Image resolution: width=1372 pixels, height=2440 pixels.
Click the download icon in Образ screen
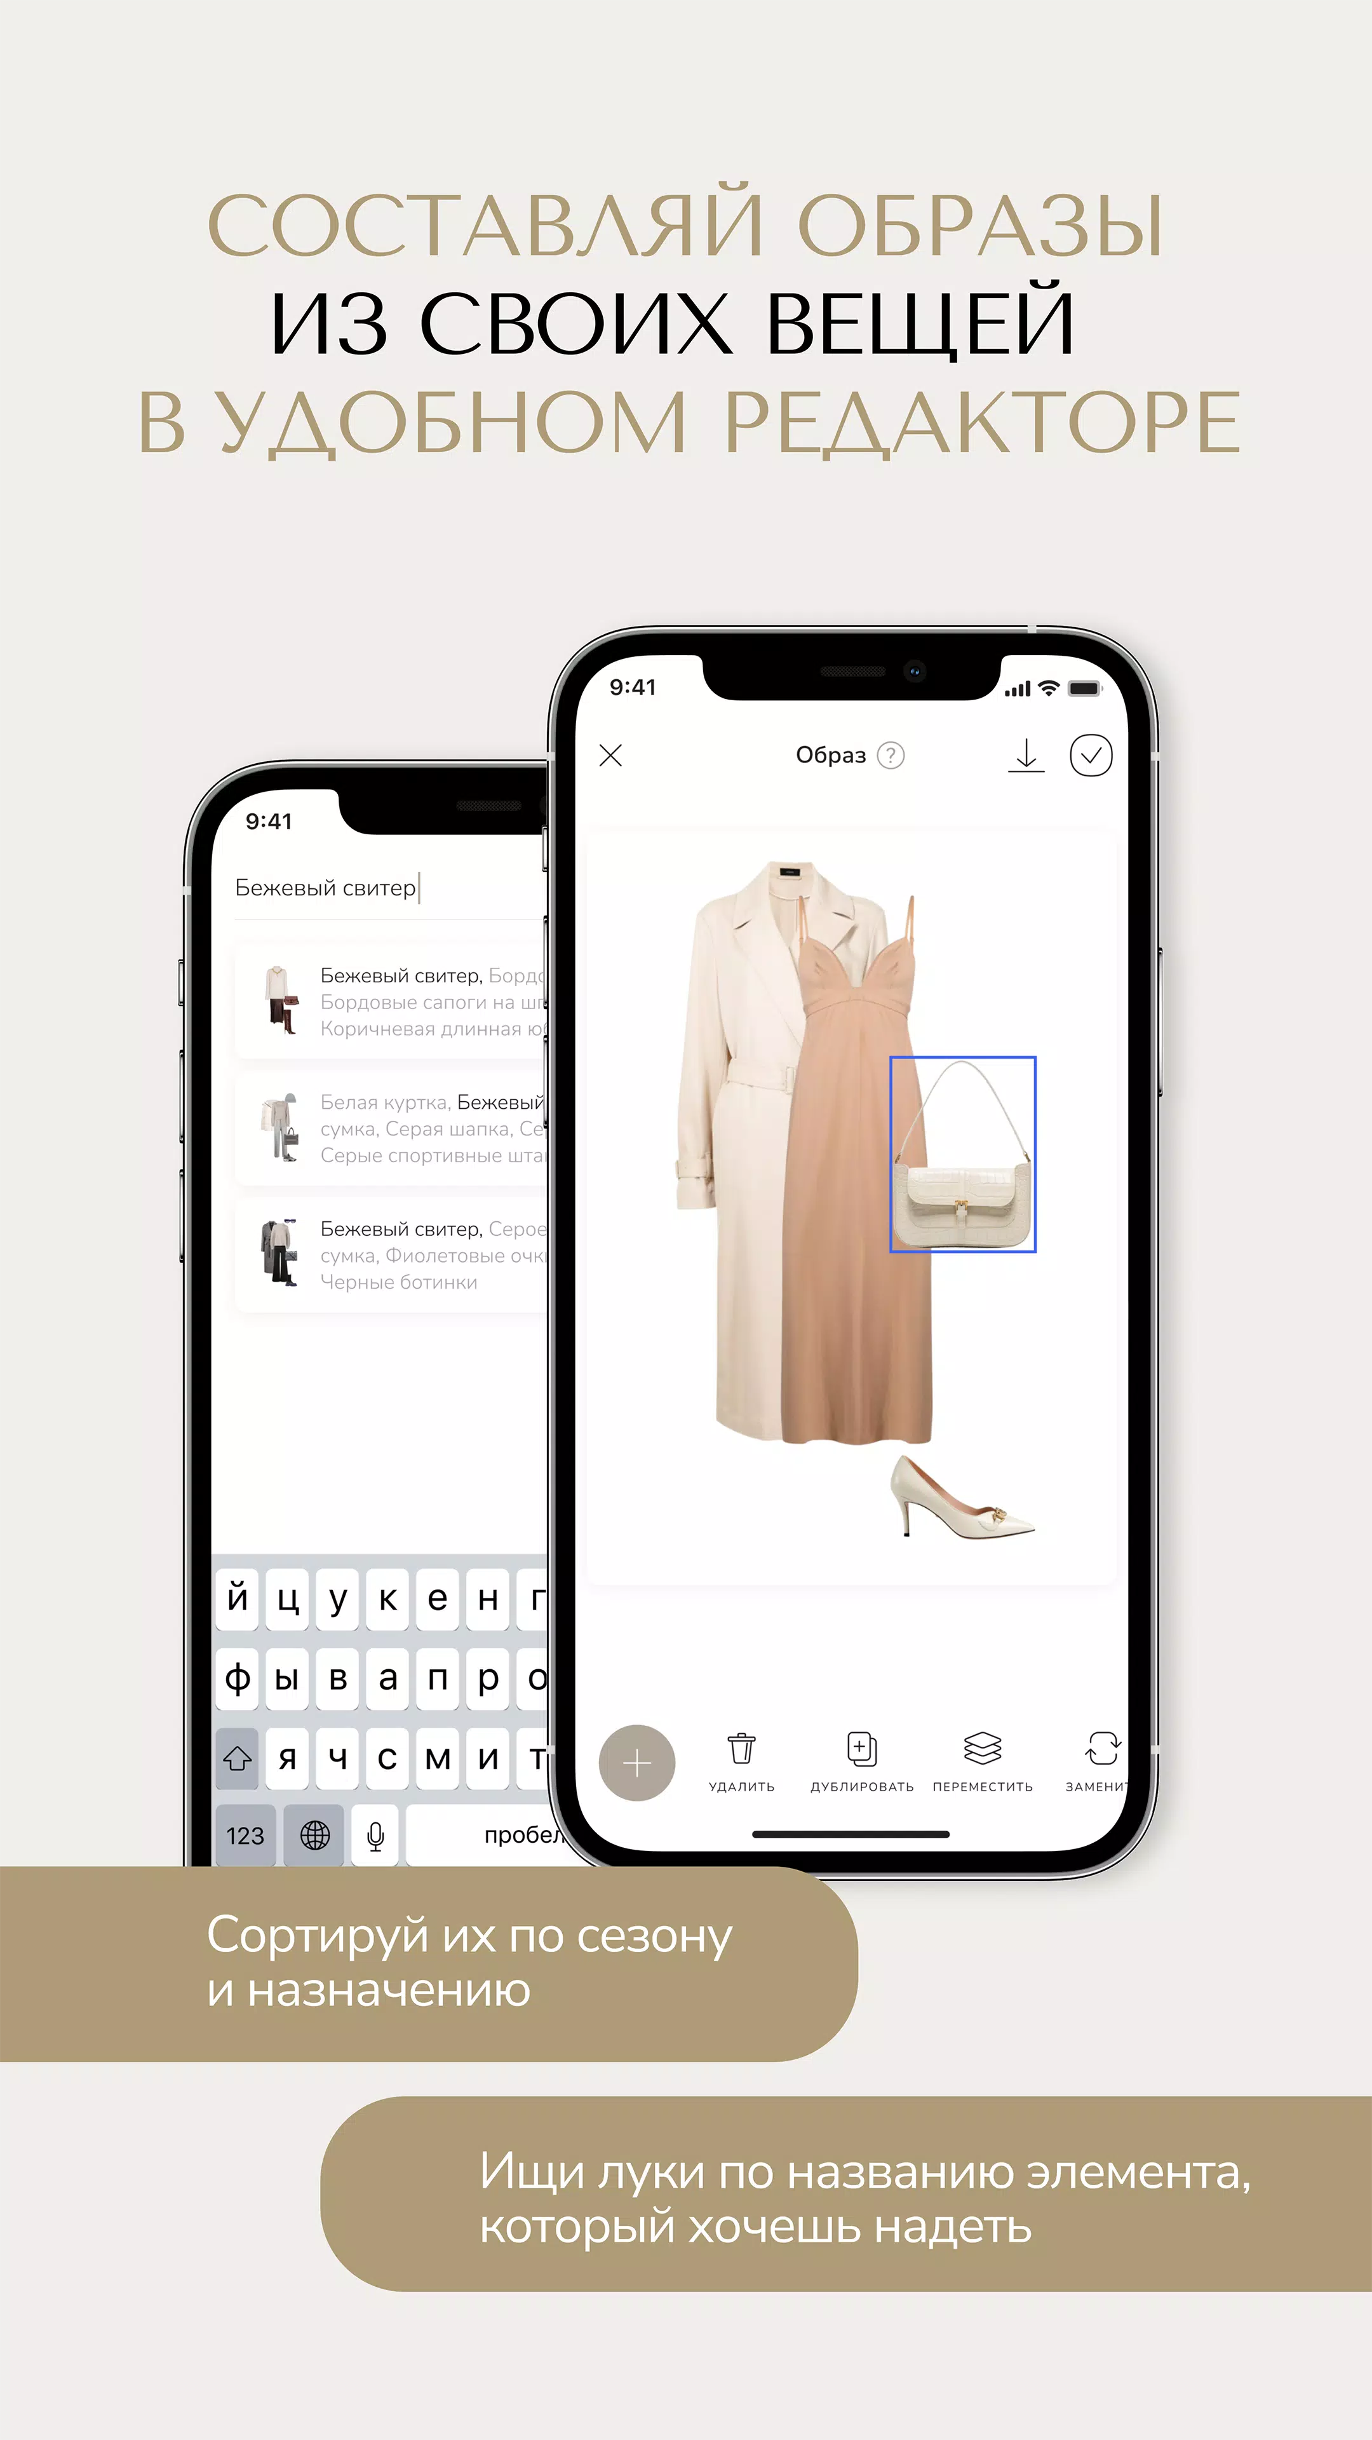coord(1027,752)
